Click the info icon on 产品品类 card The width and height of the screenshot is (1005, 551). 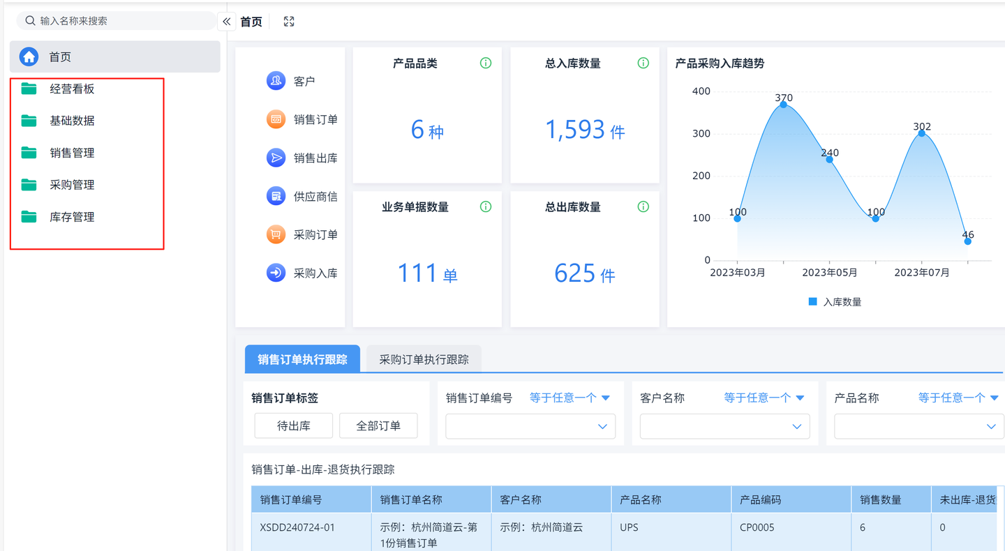[485, 63]
